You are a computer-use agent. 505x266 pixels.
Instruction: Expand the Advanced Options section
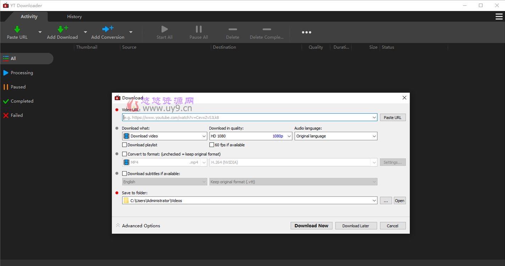[138, 226]
